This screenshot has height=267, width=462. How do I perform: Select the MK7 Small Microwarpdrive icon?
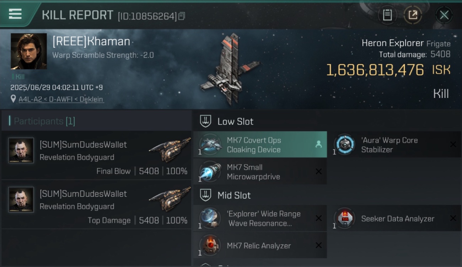tap(210, 172)
